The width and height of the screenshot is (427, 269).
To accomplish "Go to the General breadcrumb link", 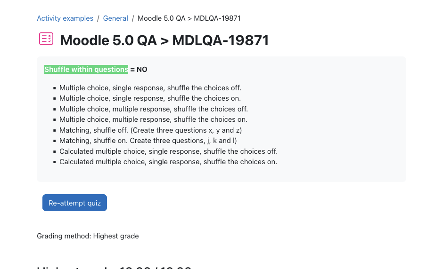I will [x=115, y=18].
